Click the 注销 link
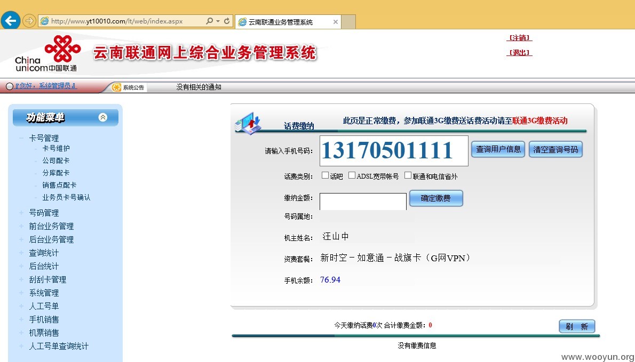This screenshot has width=635, height=362. click(x=519, y=38)
